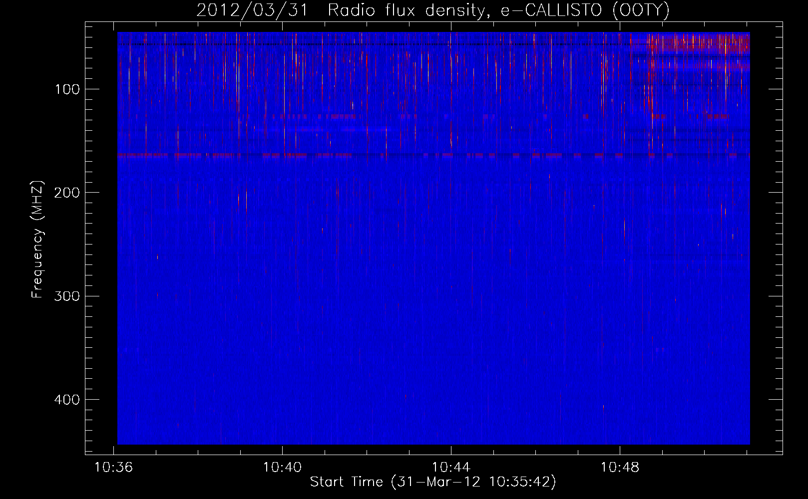Click the 10:48 time tick label
The image size is (808, 499).
[620, 468]
